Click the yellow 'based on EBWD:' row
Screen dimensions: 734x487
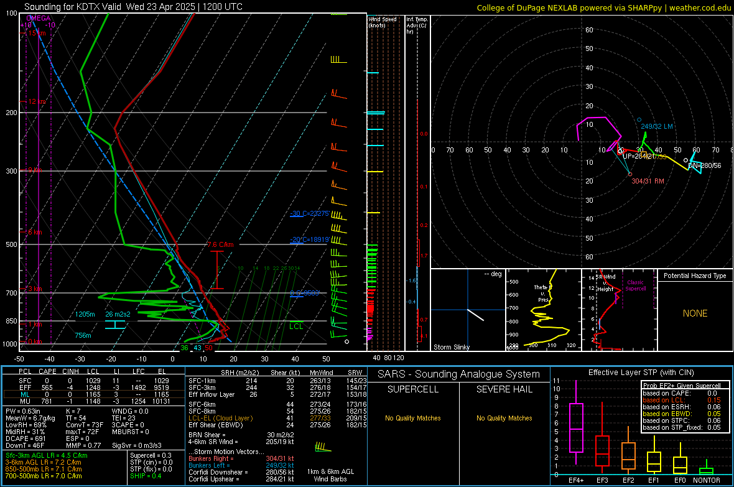tap(682, 414)
